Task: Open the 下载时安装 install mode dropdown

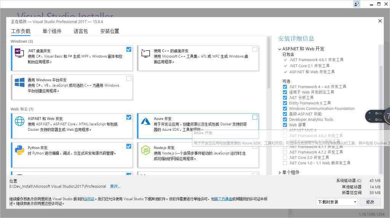Action: (337, 202)
